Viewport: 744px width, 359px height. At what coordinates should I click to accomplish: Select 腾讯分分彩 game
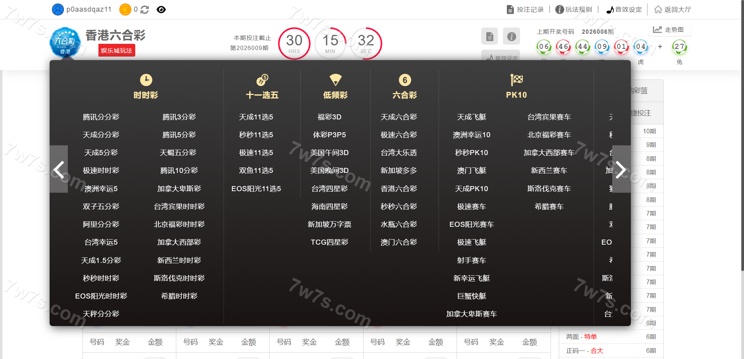(x=101, y=117)
